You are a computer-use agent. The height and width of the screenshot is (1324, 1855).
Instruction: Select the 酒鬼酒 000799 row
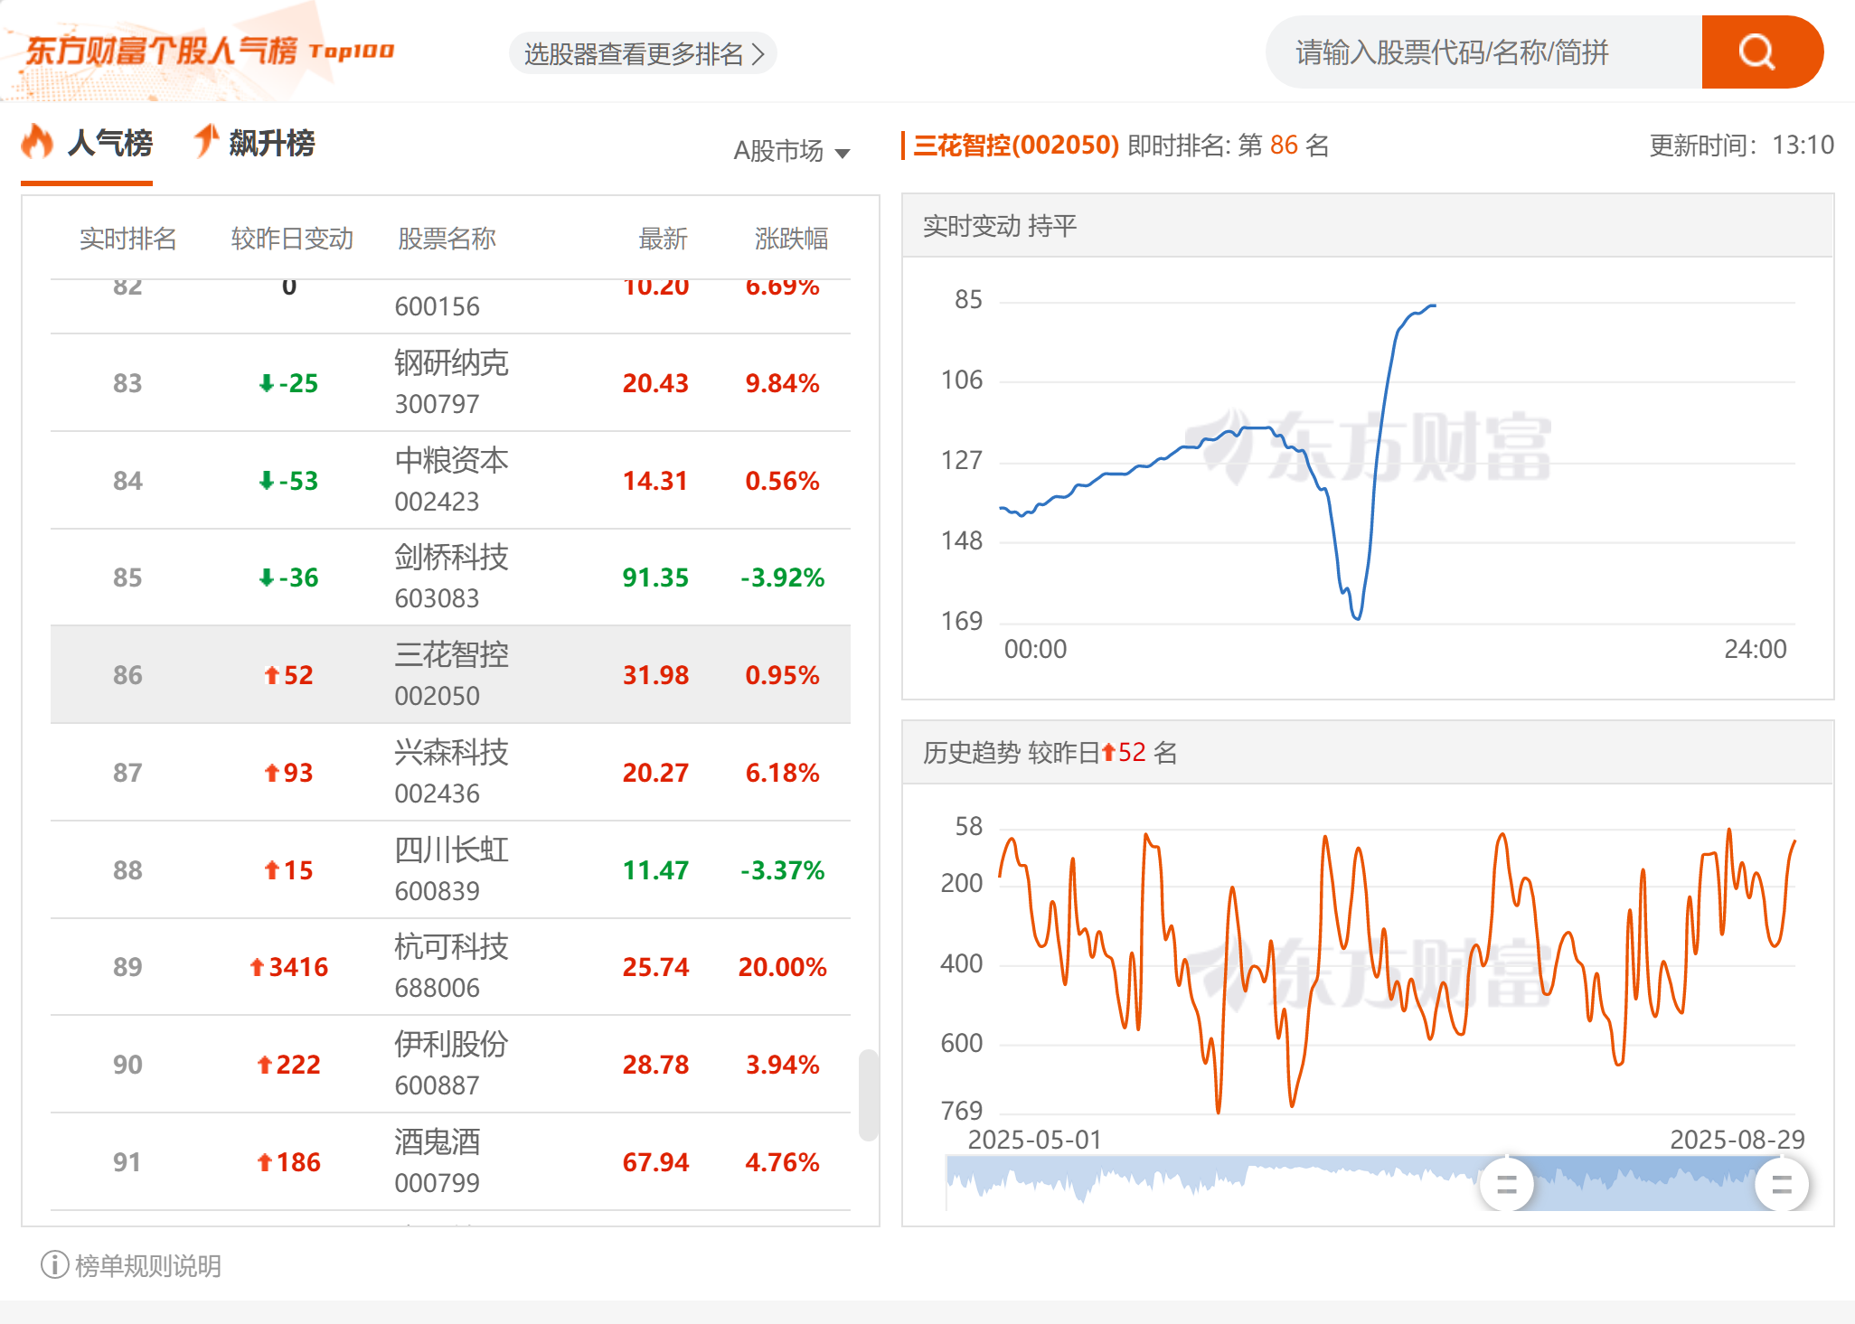click(450, 1162)
